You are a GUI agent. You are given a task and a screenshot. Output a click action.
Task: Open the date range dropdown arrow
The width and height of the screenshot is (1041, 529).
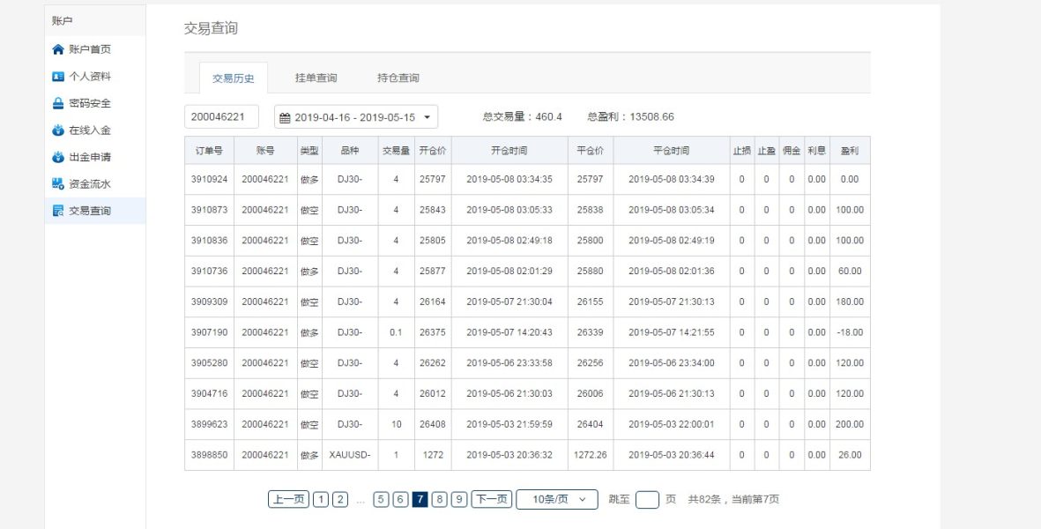(x=427, y=117)
